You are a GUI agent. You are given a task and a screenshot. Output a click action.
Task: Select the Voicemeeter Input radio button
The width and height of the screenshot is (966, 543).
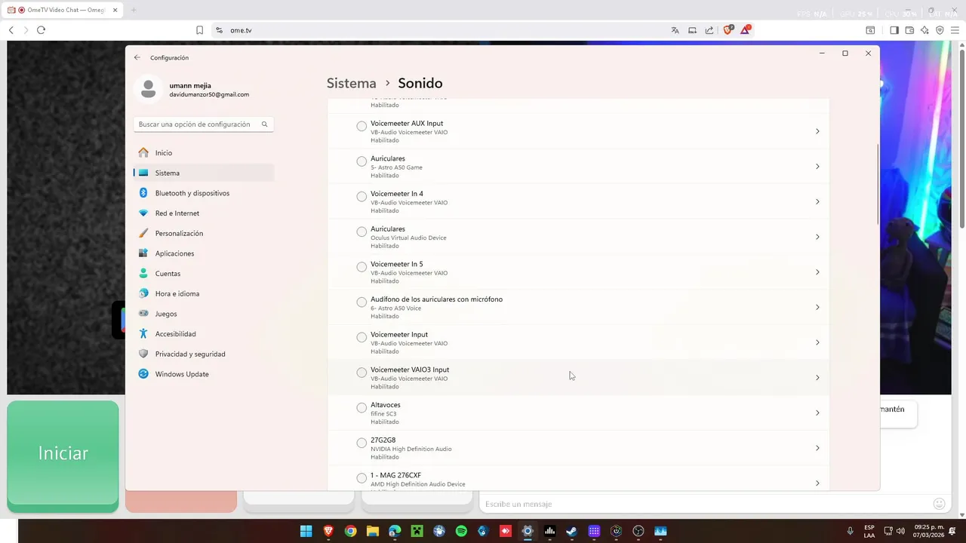[x=361, y=337]
